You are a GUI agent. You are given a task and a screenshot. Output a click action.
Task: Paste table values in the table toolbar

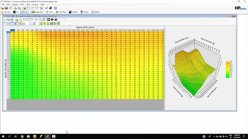[x=44, y=20]
